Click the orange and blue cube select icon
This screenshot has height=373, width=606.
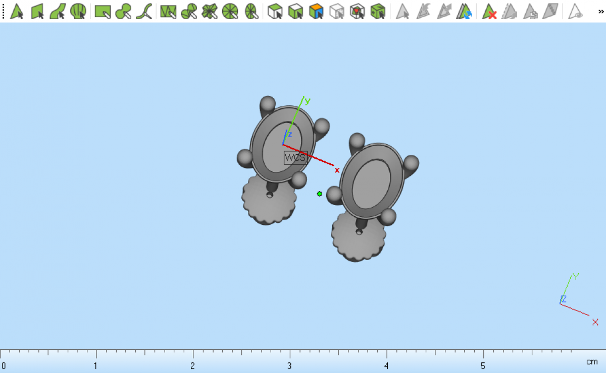coord(316,11)
